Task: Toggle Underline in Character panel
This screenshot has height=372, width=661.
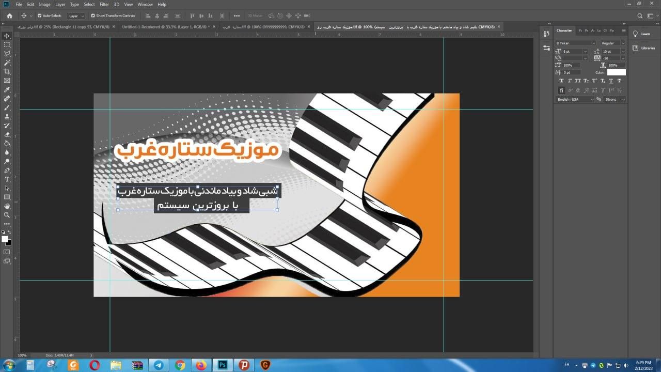Action: coord(611,81)
